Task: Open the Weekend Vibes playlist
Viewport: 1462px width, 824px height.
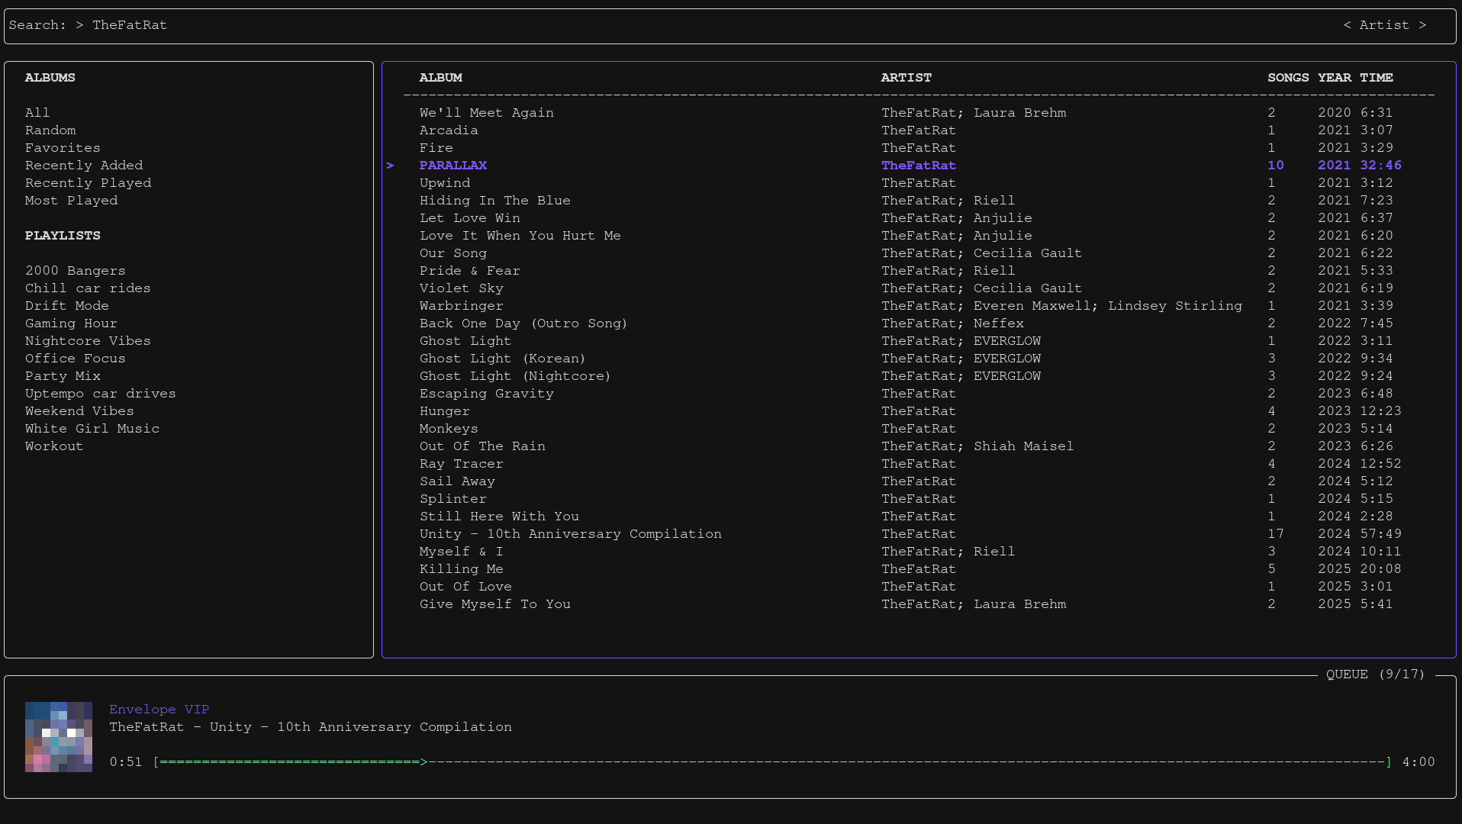Action: 79,411
